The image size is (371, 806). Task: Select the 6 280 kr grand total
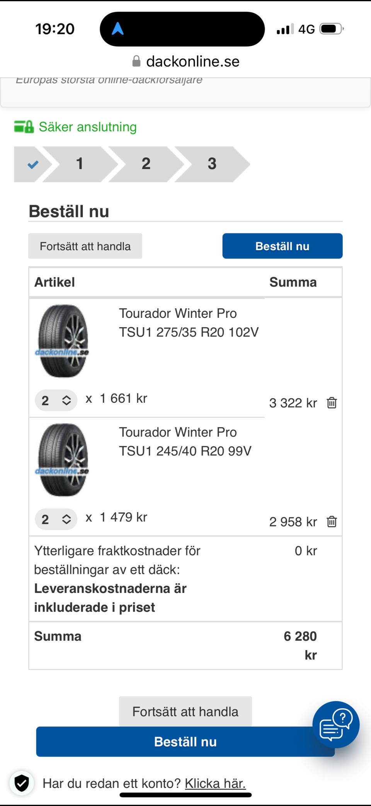(300, 645)
